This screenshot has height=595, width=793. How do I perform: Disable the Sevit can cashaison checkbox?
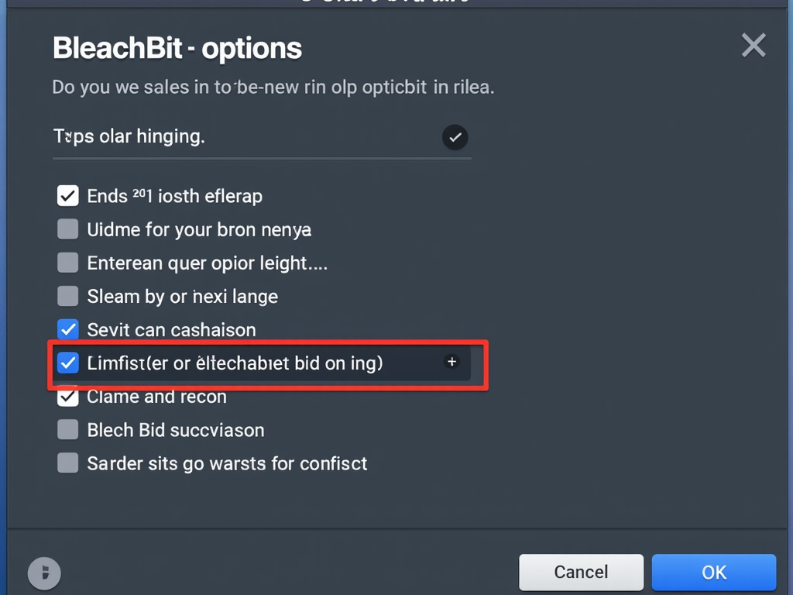coord(68,329)
